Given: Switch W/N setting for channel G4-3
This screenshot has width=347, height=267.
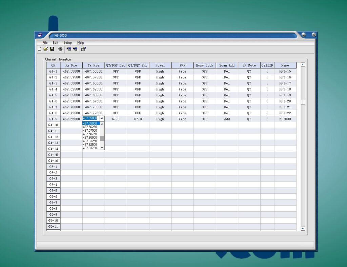Looking at the screenshot, I should pyautogui.click(x=182, y=83).
